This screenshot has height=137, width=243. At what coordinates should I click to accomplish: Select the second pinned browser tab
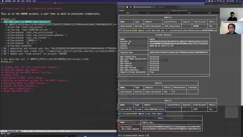131,7
